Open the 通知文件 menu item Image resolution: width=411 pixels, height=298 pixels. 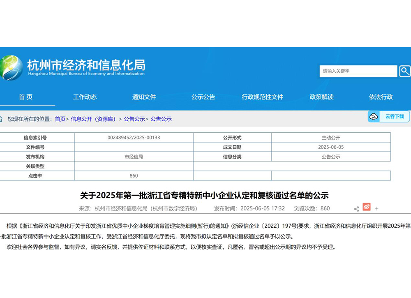(x=144, y=97)
